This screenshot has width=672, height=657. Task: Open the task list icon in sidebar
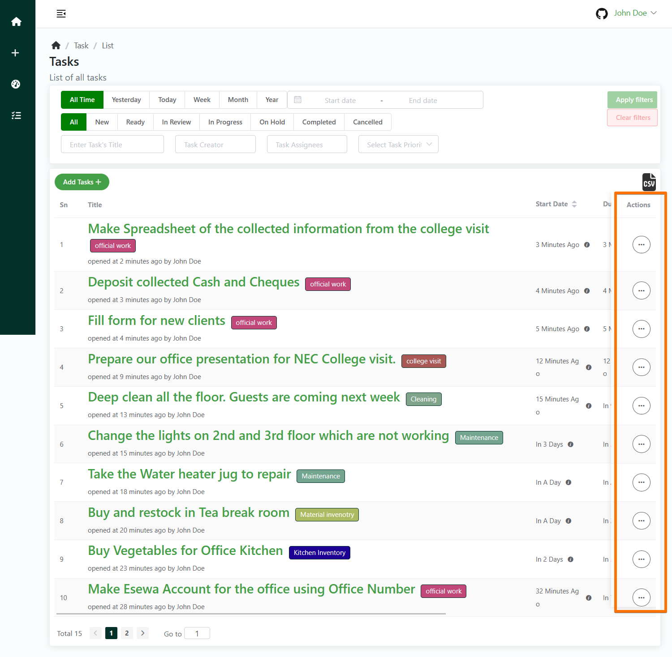(x=16, y=115)
